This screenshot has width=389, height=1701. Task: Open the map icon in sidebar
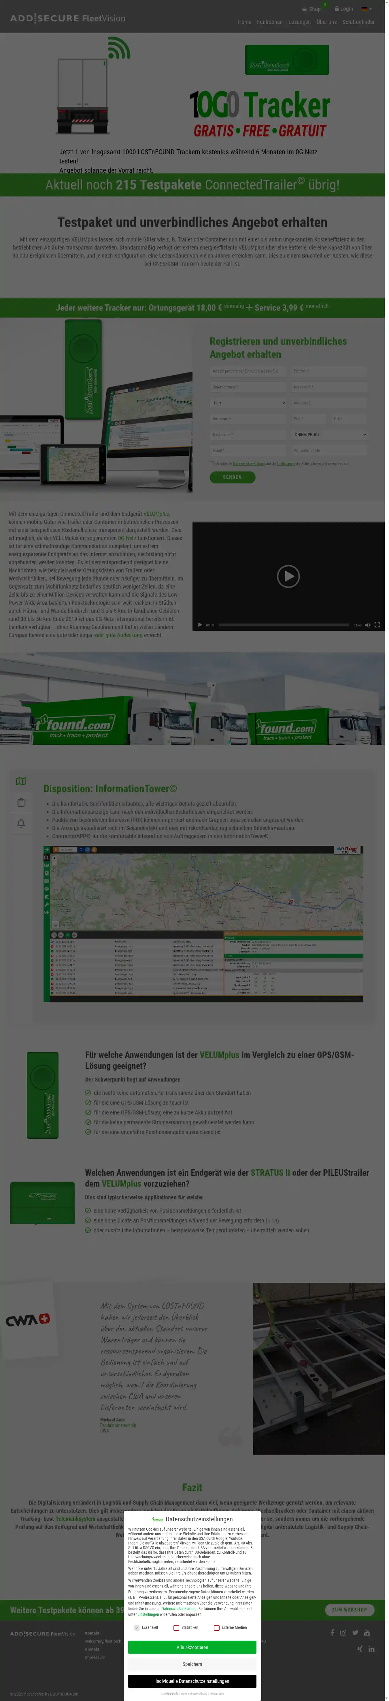click(x=21, y=781)
